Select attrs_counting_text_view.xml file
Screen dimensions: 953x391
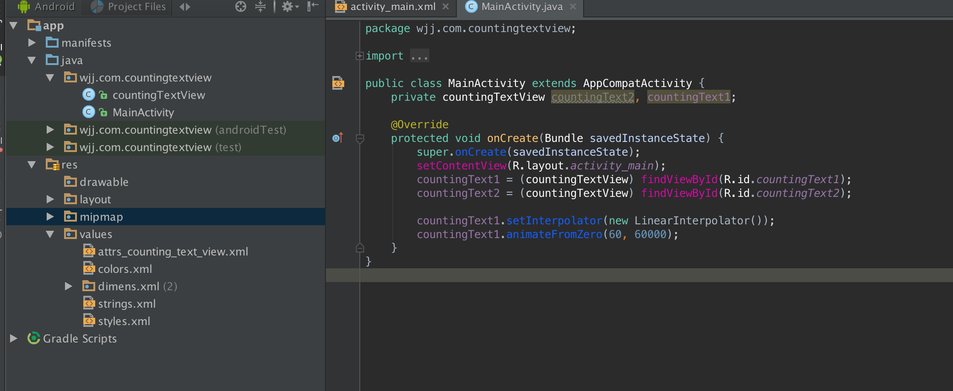pos(173,251)
